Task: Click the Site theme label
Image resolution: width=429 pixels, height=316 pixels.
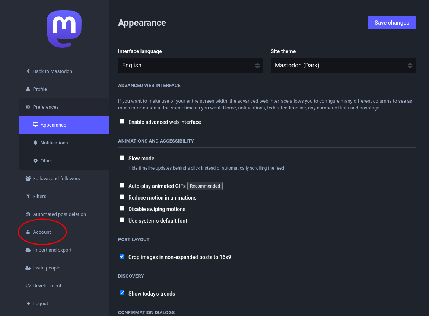Action: [283, 51]
